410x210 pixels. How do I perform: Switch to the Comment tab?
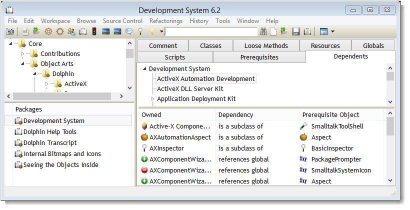pos(163,45)
